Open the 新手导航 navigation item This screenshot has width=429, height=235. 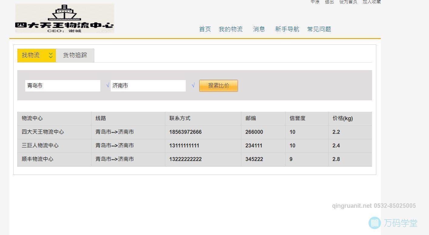pyautogui.click(x=287, y=29)
